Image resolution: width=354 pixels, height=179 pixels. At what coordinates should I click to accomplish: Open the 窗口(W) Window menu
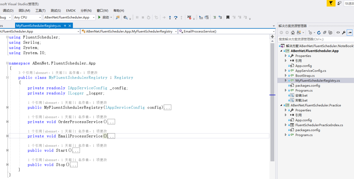pyautogui.click(x=102, y=11)
